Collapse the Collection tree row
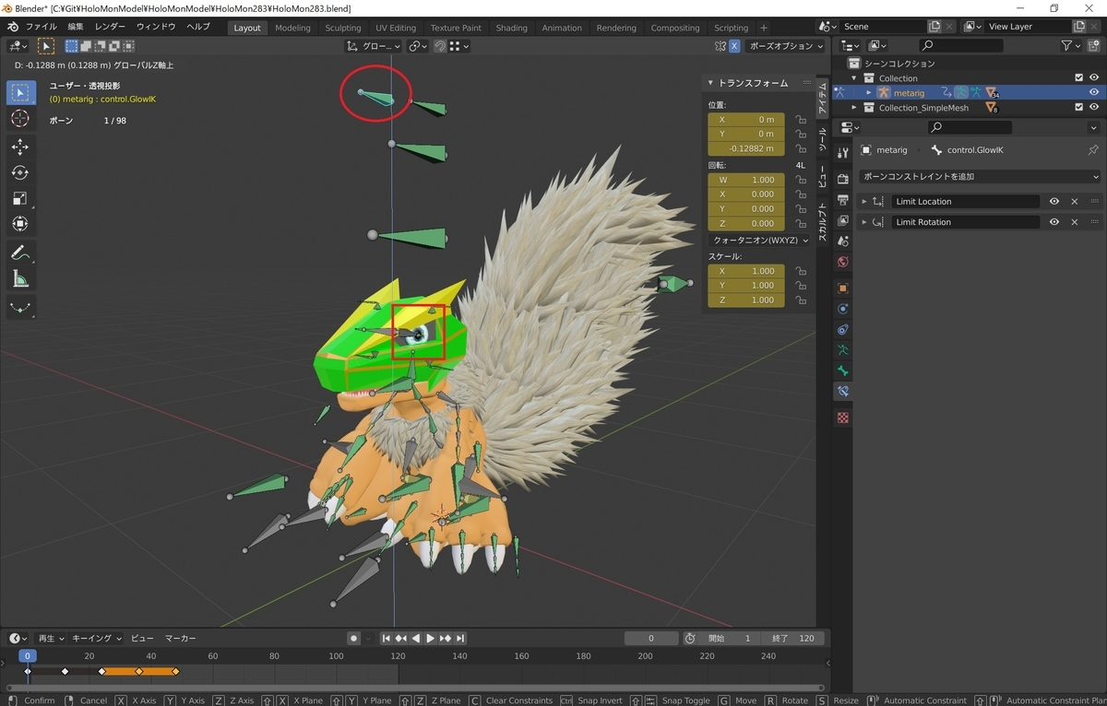1107x706 pixels. click(854, 78)
